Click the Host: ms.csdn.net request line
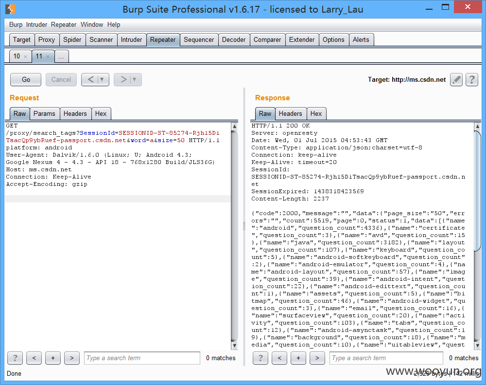 tap(39, 169)
